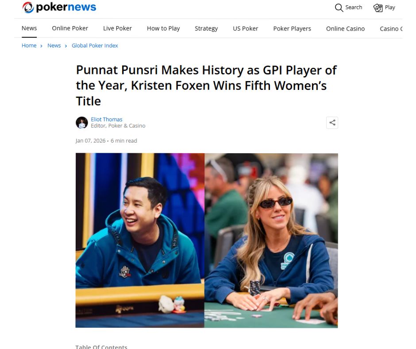Click the Play cards icon
416x349 pixels.
click(x=378, y=8)
